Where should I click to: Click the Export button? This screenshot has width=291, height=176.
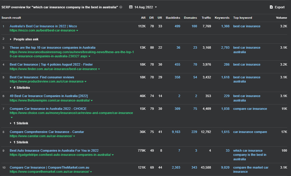coord(277,7)
